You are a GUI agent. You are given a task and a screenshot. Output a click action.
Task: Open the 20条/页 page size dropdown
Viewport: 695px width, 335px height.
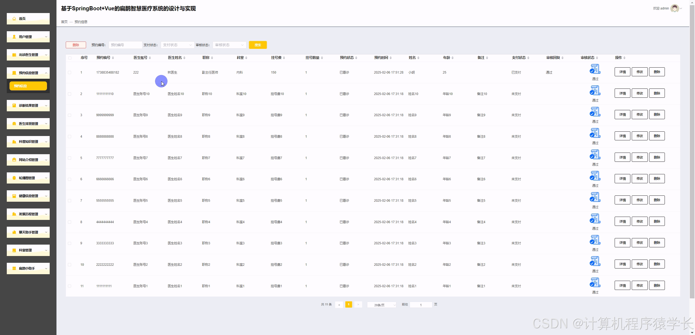381,305
